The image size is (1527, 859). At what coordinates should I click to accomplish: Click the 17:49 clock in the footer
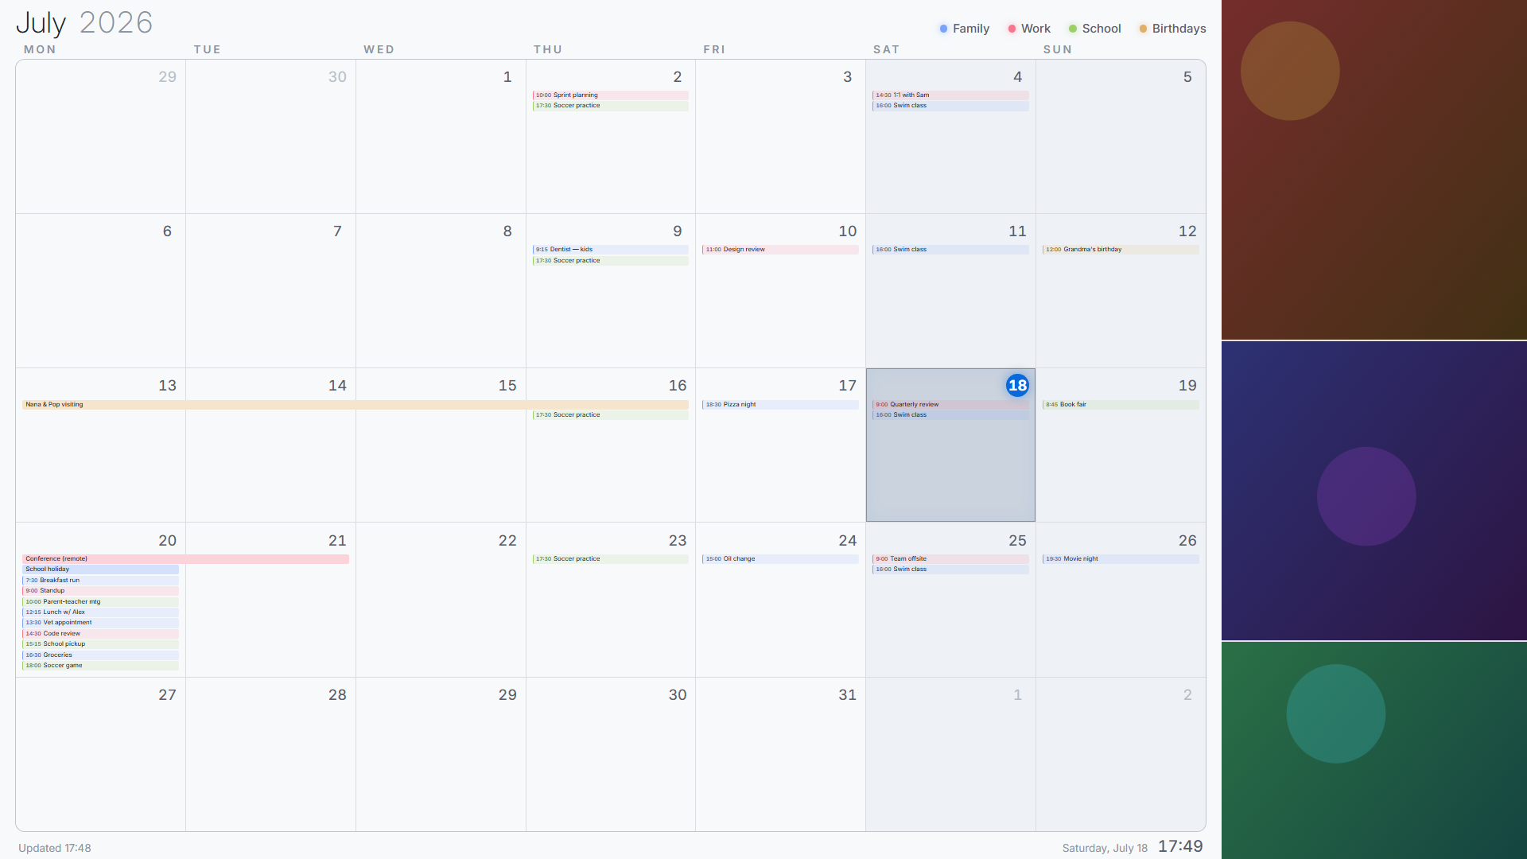point(1180,846)
